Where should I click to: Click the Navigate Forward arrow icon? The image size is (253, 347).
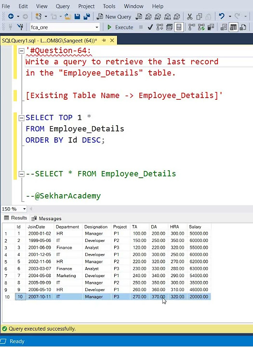click(x=25, y=16)
